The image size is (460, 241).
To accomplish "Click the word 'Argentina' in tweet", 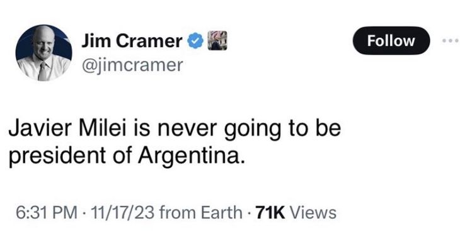I will coord(191,156).
